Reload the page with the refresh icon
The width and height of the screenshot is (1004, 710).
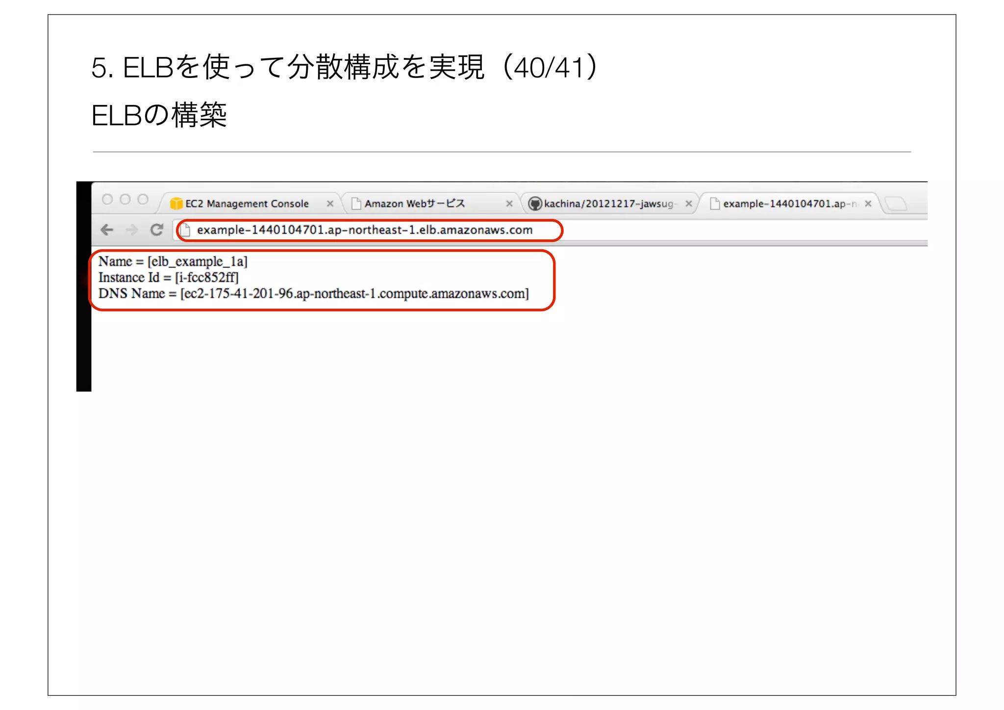156,230
